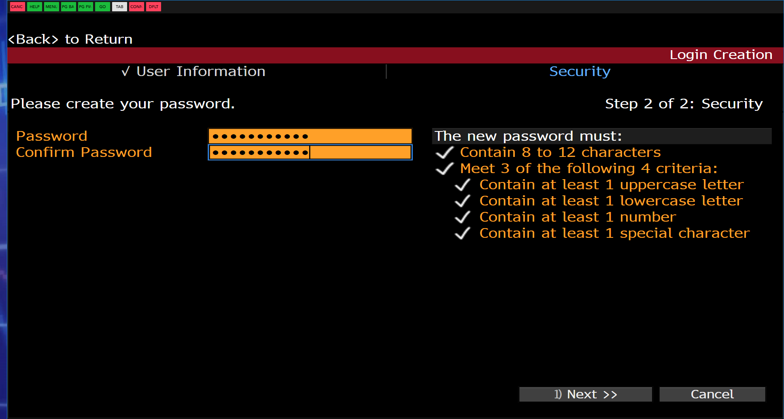Screen dimensions: 784x419
Task: Click the special character requirement checkmark
Action: [x=463, y=233]
